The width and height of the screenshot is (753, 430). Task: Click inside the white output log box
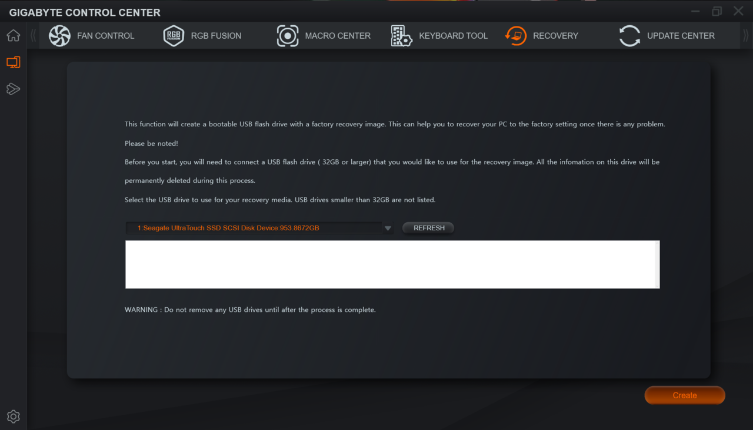[392, 264]
